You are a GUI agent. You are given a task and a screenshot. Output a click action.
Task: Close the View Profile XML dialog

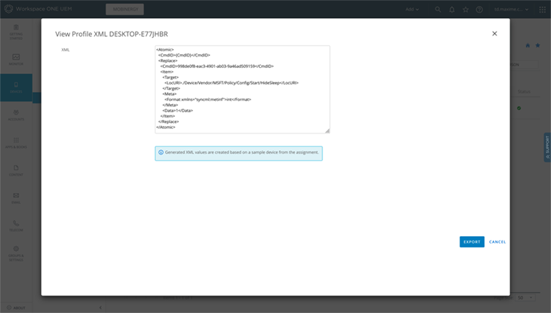point(494,33)
